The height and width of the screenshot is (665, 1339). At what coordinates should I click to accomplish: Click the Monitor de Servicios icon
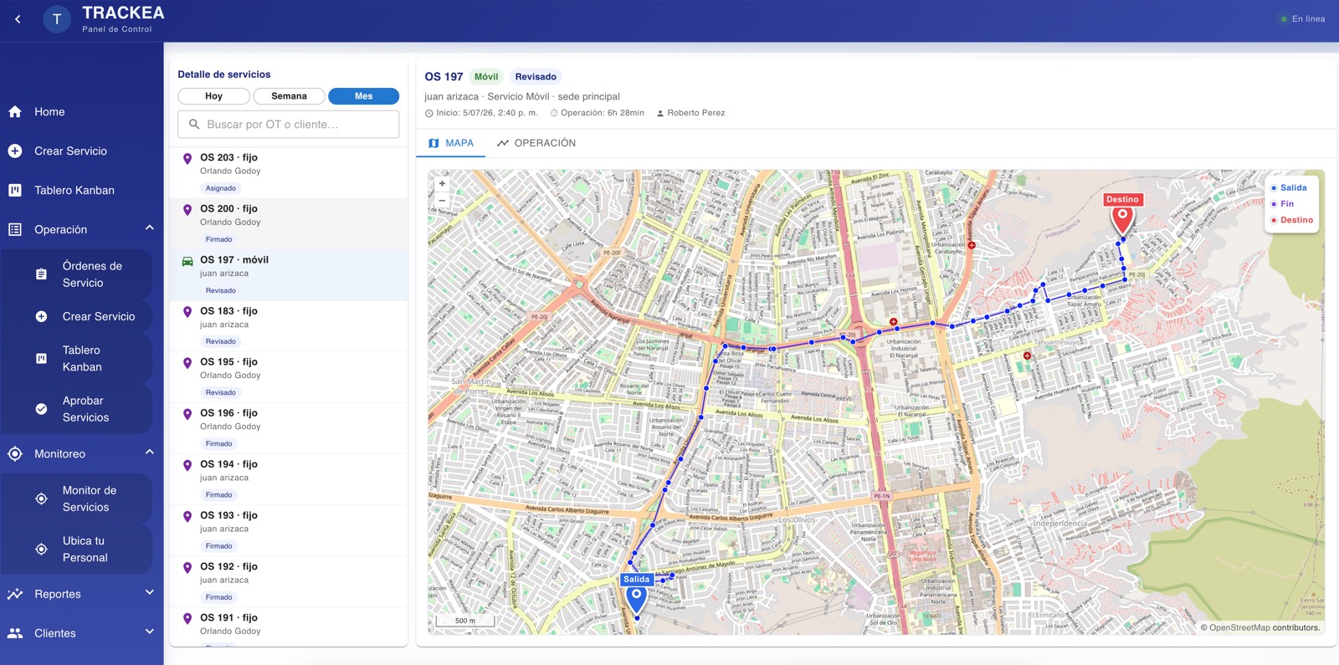click(41, 499)
